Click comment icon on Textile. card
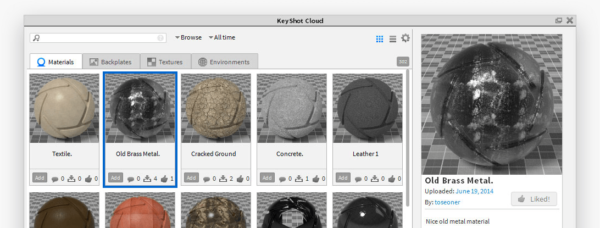600x228 pixels. tap(55, 179)
